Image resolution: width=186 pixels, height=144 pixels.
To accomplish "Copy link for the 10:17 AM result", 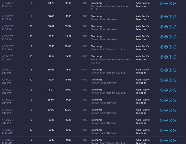I will pyautogui.click(x=162, y=131).
